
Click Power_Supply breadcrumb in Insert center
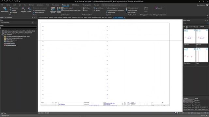point(194,27)
